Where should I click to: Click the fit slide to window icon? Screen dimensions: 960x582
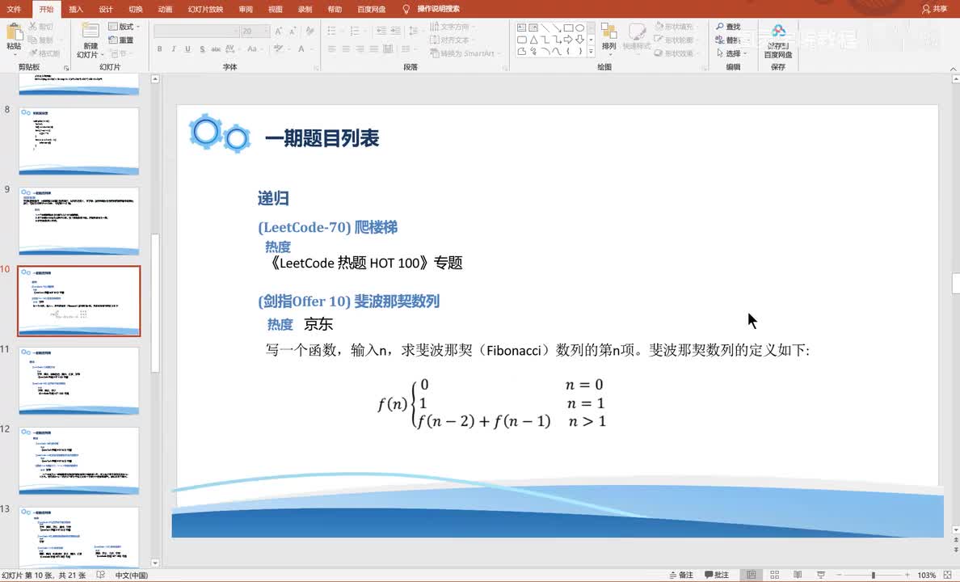point(947,575)
